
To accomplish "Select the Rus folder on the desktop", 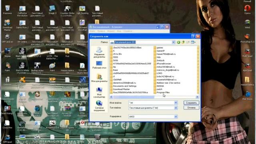I will pyautogui.click(x=67, y=53).
